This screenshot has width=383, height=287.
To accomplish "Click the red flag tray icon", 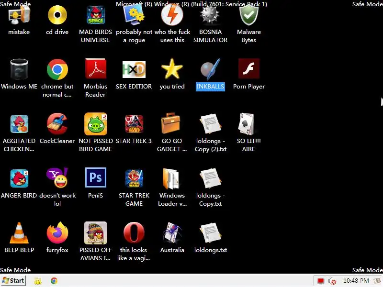I will point(321,281).
